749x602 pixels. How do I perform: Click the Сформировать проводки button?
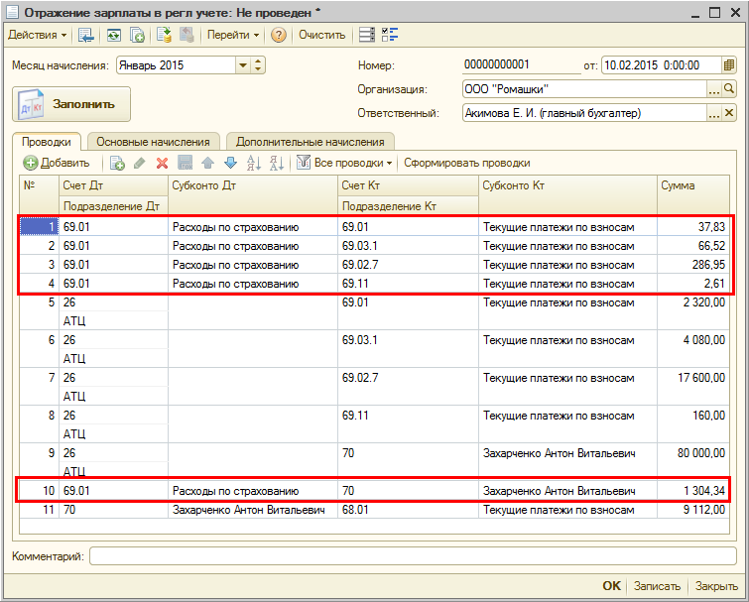coord(466,163)
